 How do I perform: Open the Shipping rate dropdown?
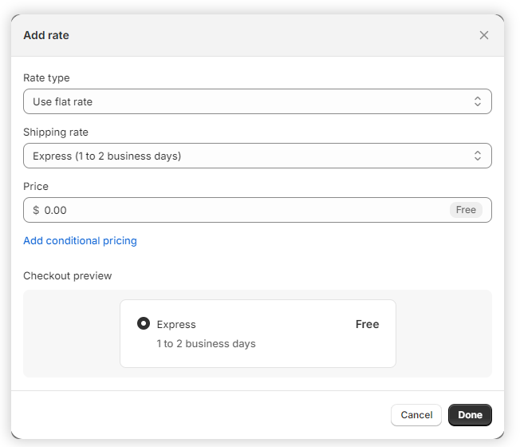point(247,156)
